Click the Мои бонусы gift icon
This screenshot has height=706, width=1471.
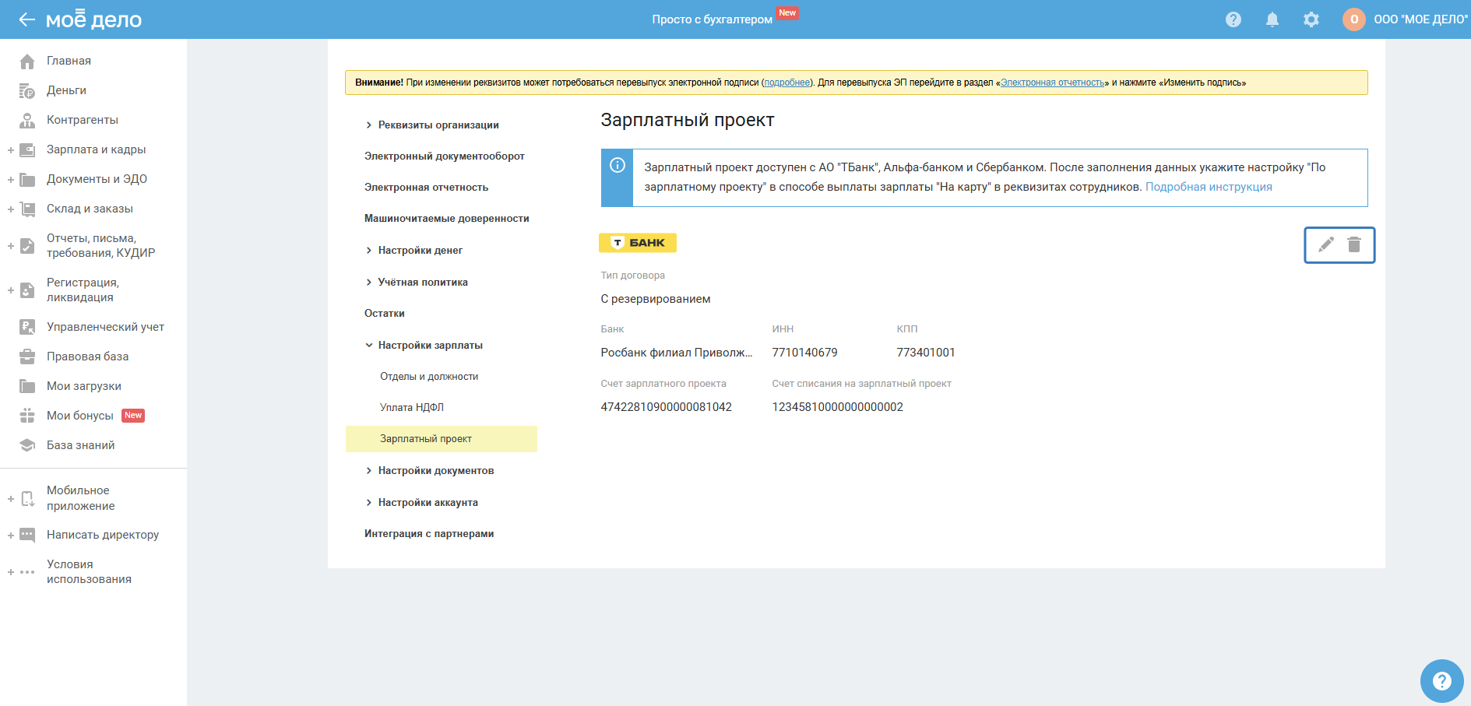(27, 416)
